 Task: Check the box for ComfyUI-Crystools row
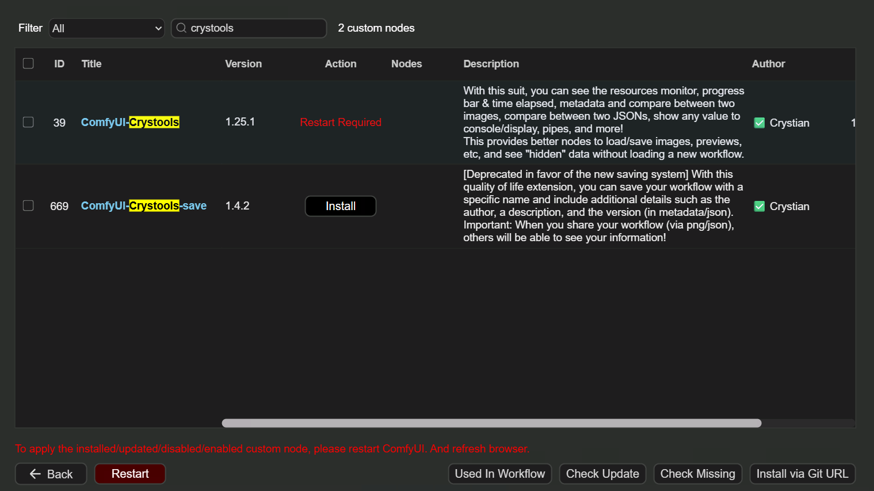(28, 122)
